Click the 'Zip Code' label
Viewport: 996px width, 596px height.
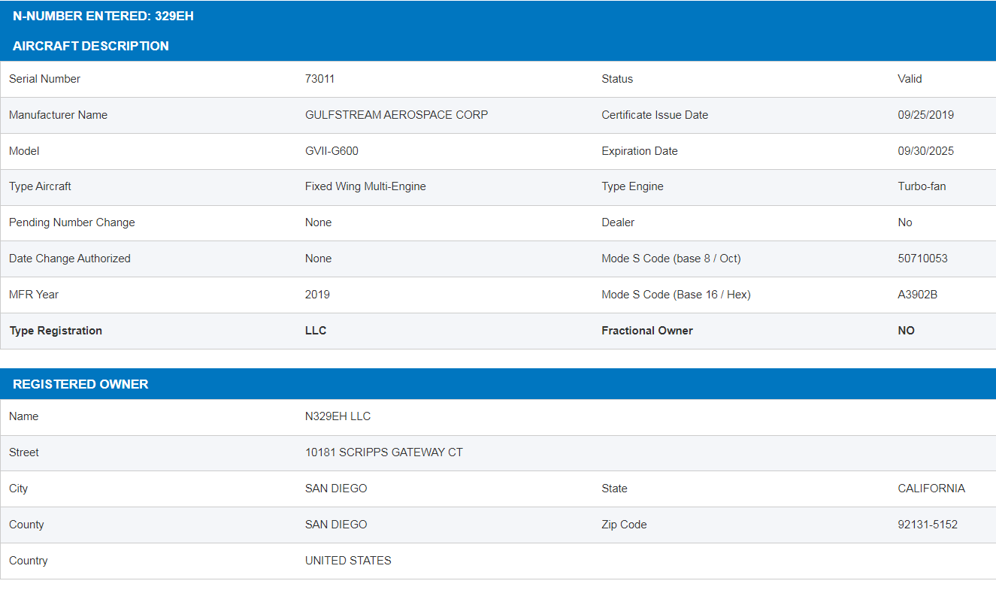pos(624,525)
